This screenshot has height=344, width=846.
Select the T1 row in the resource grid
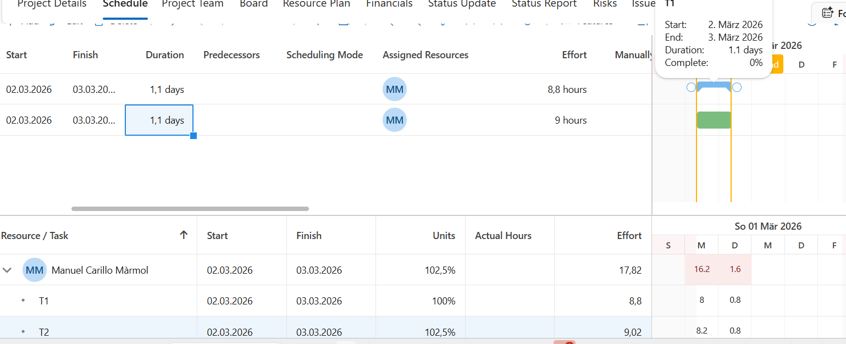click(x=325, y=301)
